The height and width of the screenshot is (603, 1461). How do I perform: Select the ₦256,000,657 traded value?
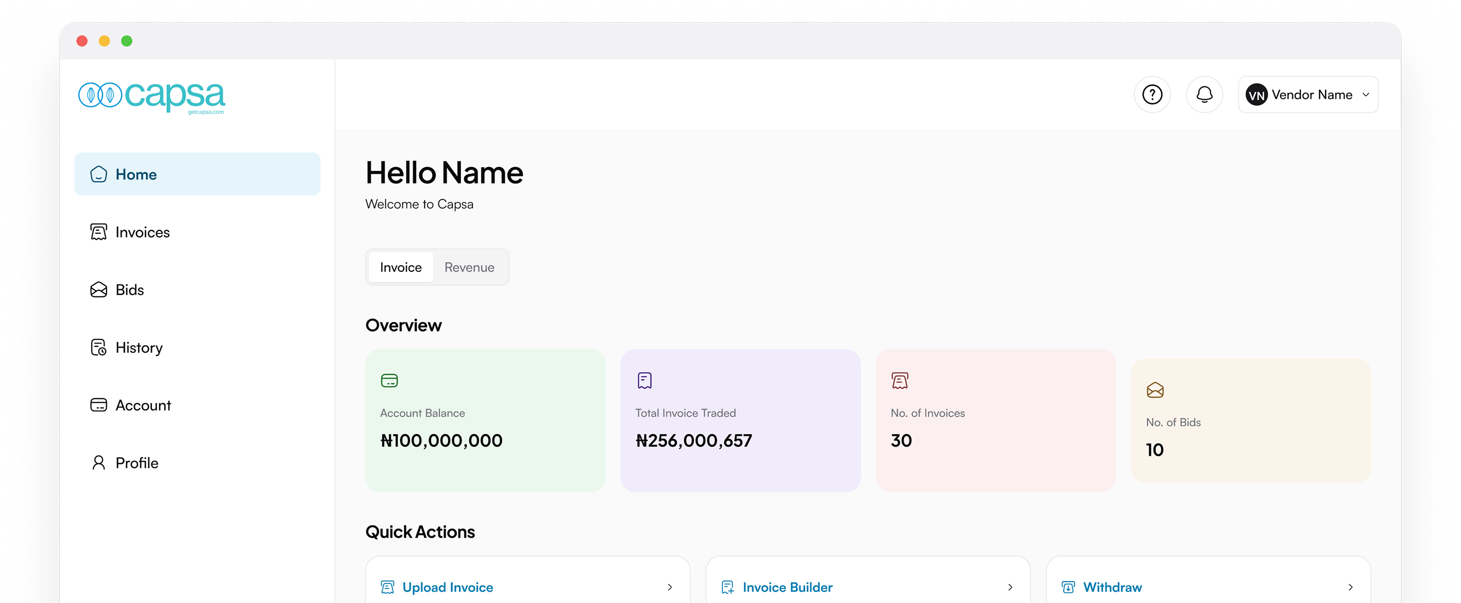pos(694,441)
